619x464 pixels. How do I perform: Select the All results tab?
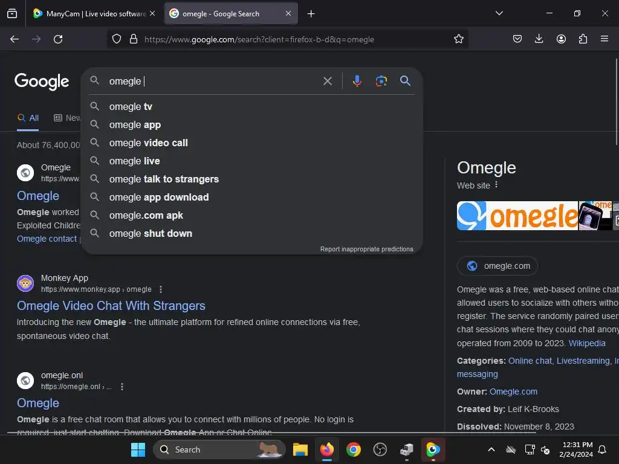click(x=28, y=118)
